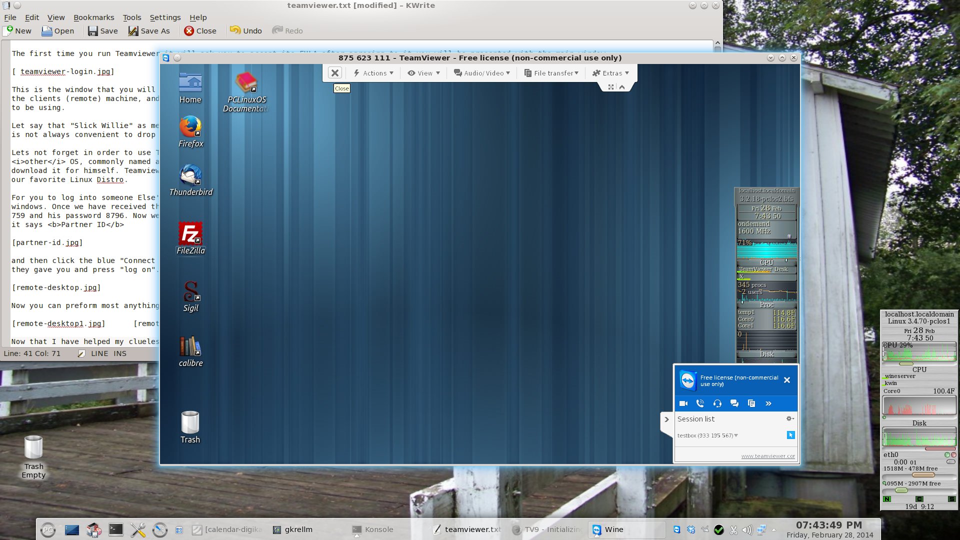Click TeamViewer tray icon in system tray
Image resolution: width=960 pixels, height=540 pixels.
point(677,529)
